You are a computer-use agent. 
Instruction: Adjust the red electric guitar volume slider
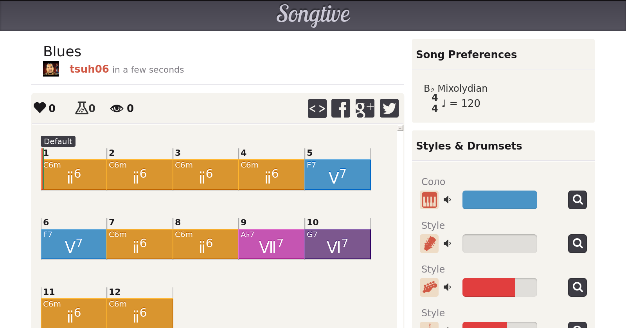pos(499,287)
